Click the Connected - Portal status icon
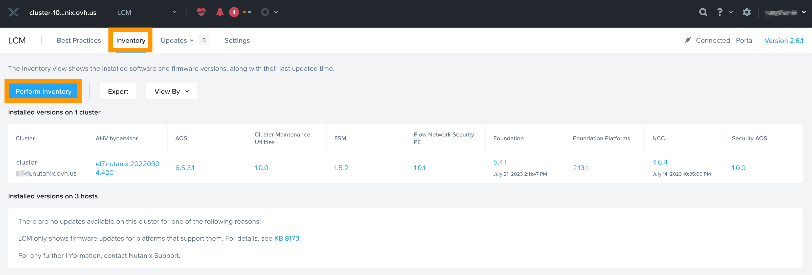The image size is (812, 275). (x=688, y=40)
